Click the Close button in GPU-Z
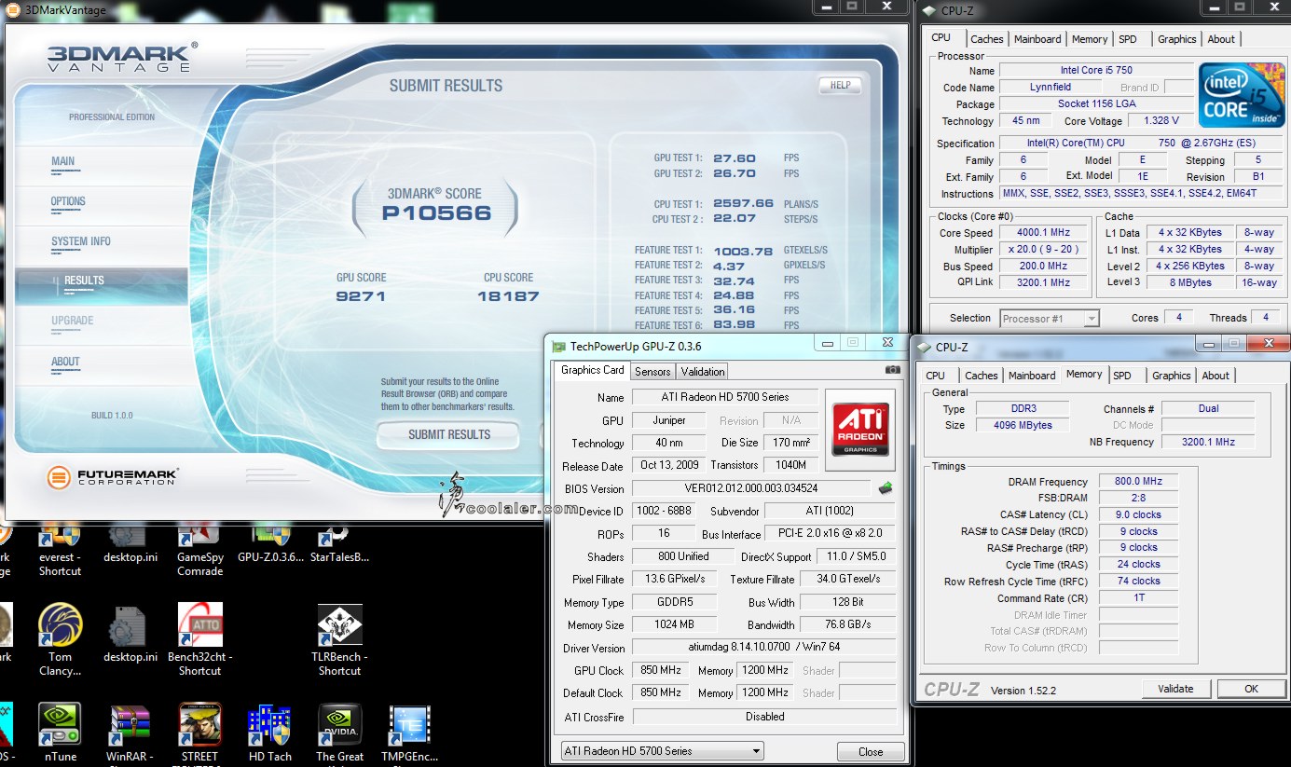1291x767 pixels. (871, 751)
